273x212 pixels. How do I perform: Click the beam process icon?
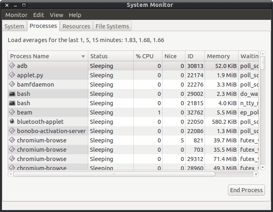coord(12,112)
